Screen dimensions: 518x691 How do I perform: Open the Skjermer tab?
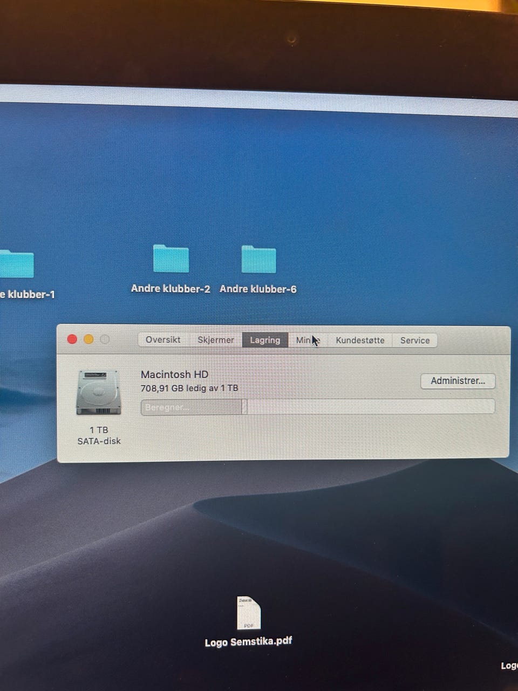216,340
